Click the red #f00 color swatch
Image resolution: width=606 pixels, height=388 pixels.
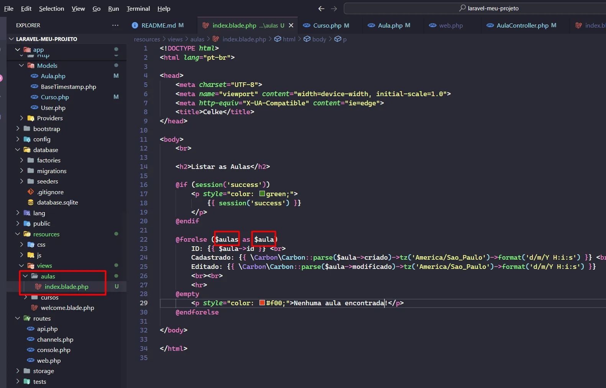[x=262, y=303]
